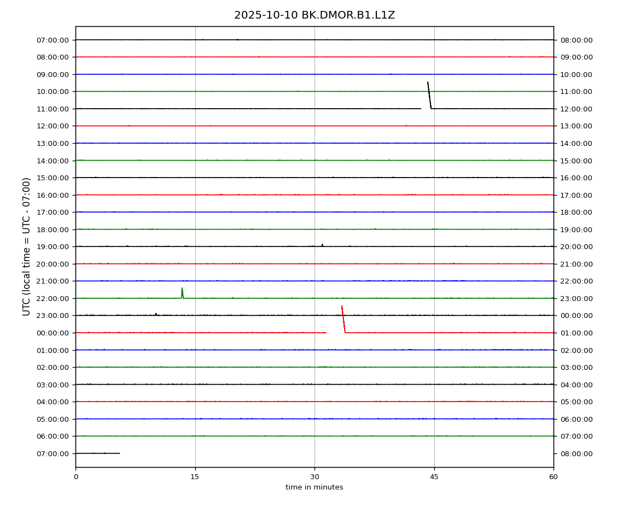Click the x-axis tick label 60

(554, 477)
